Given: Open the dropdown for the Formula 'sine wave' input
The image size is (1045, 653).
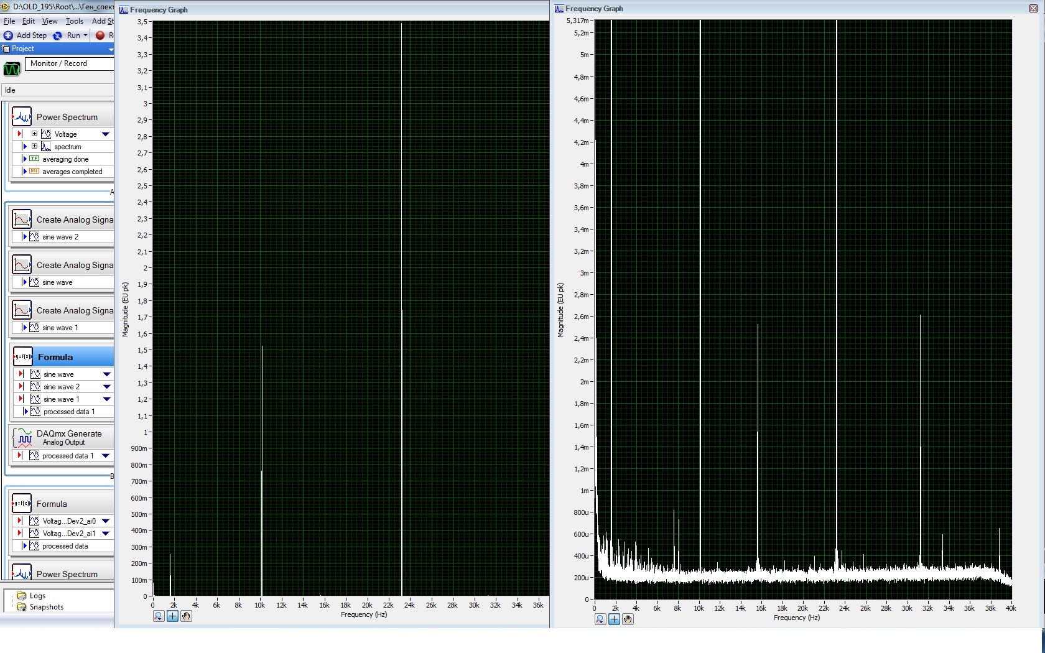Looking at the screenshot, I should pos(106,374).
